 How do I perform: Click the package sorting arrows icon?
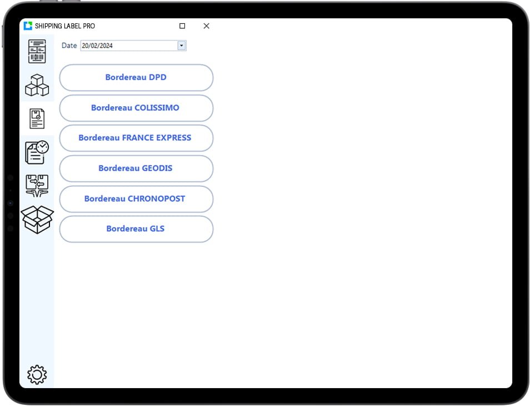[37, 185]
